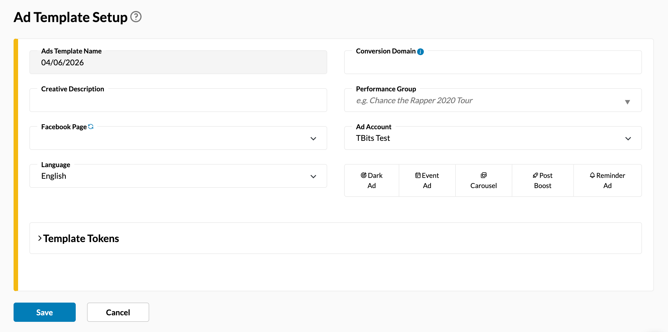The image size is (668, 332).
Task: Pick the Reminder Ad type
Action: pos(608,180)
